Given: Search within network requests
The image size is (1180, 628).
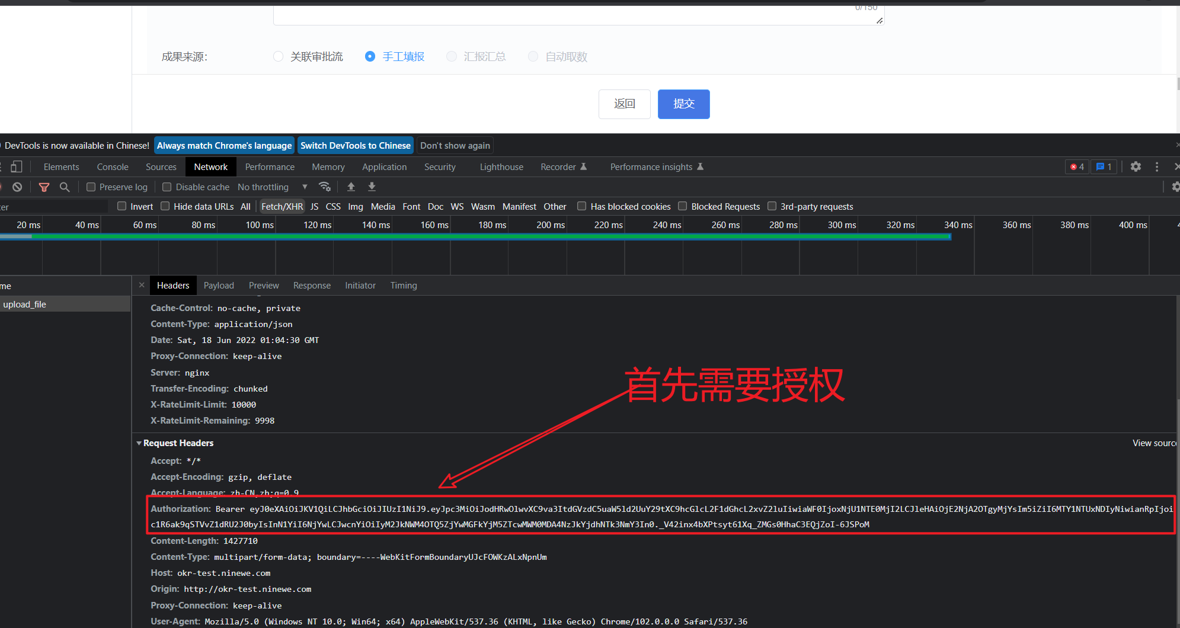Looking at the screenshot, I should 65,187.
